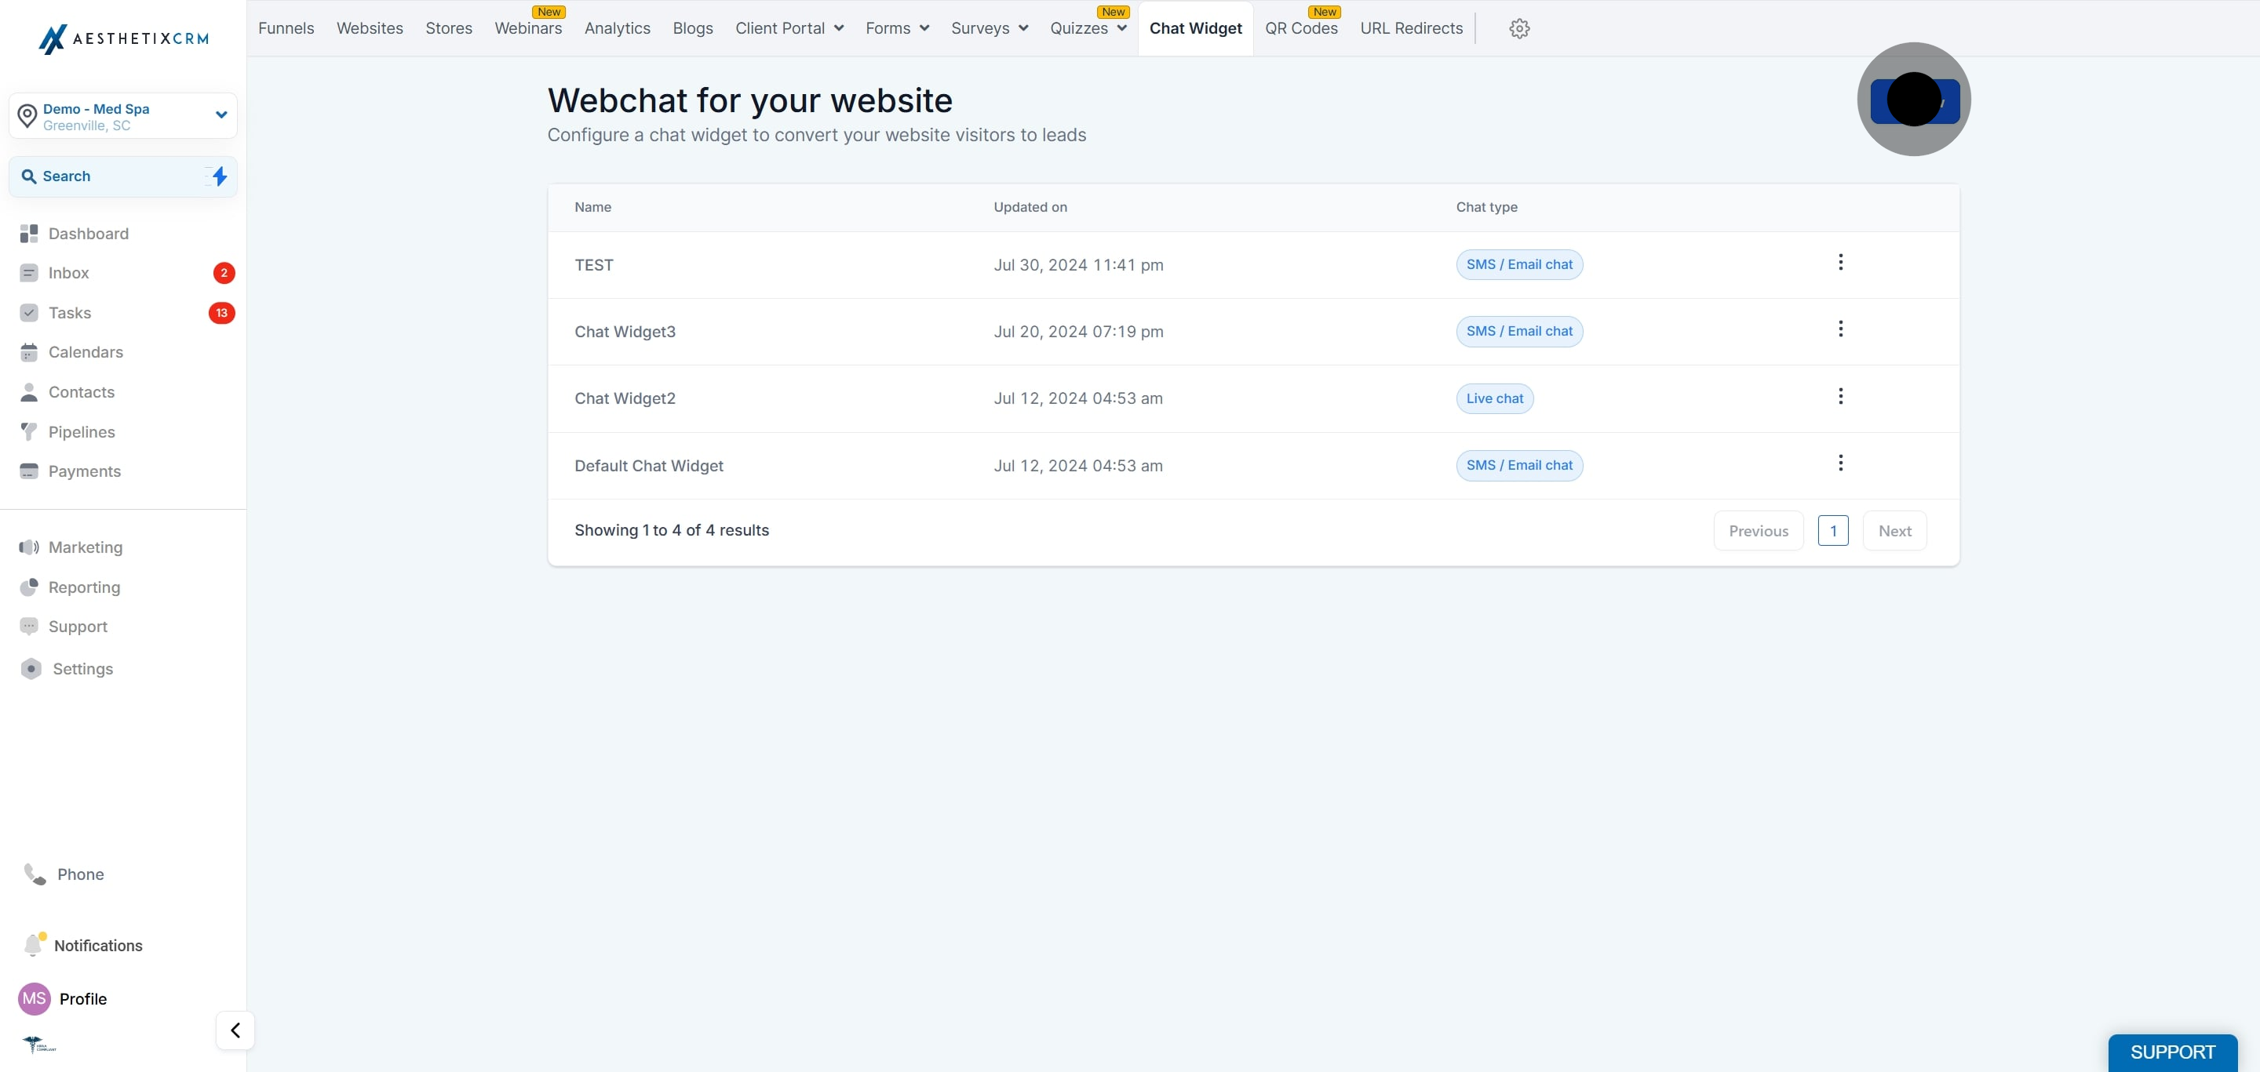Click the Inbox badge showing 2
This screenshot has height=1072, width=2260.
pos(224,273)
